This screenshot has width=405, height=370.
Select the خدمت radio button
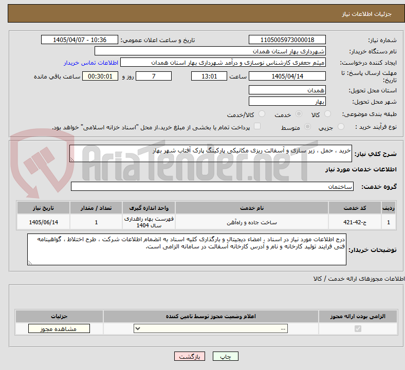point(299,114)
